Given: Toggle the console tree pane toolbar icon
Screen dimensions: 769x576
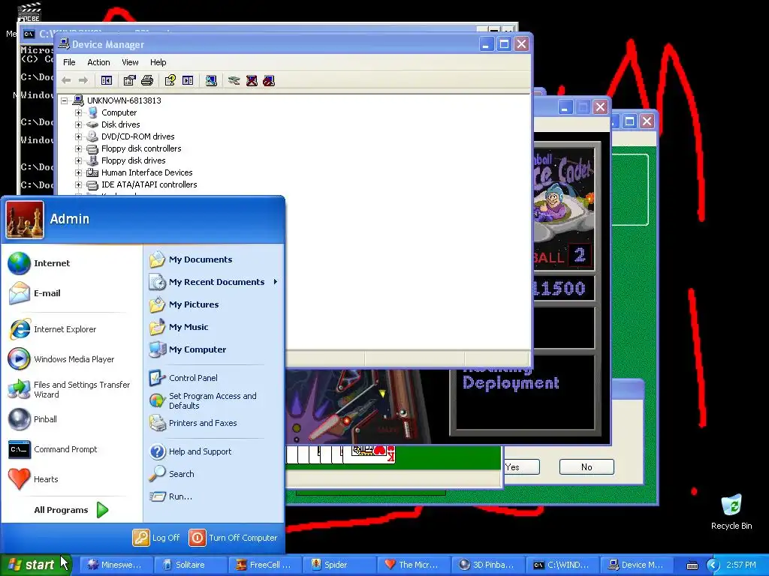Looking at the screenshot, I should (x=107, y=80).
